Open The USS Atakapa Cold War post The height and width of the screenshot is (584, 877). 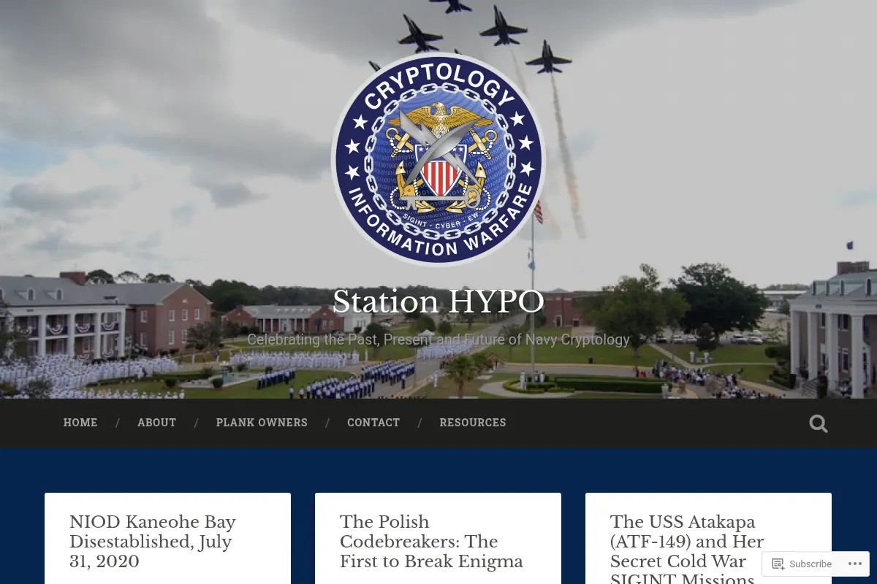[x=687, y=549]
